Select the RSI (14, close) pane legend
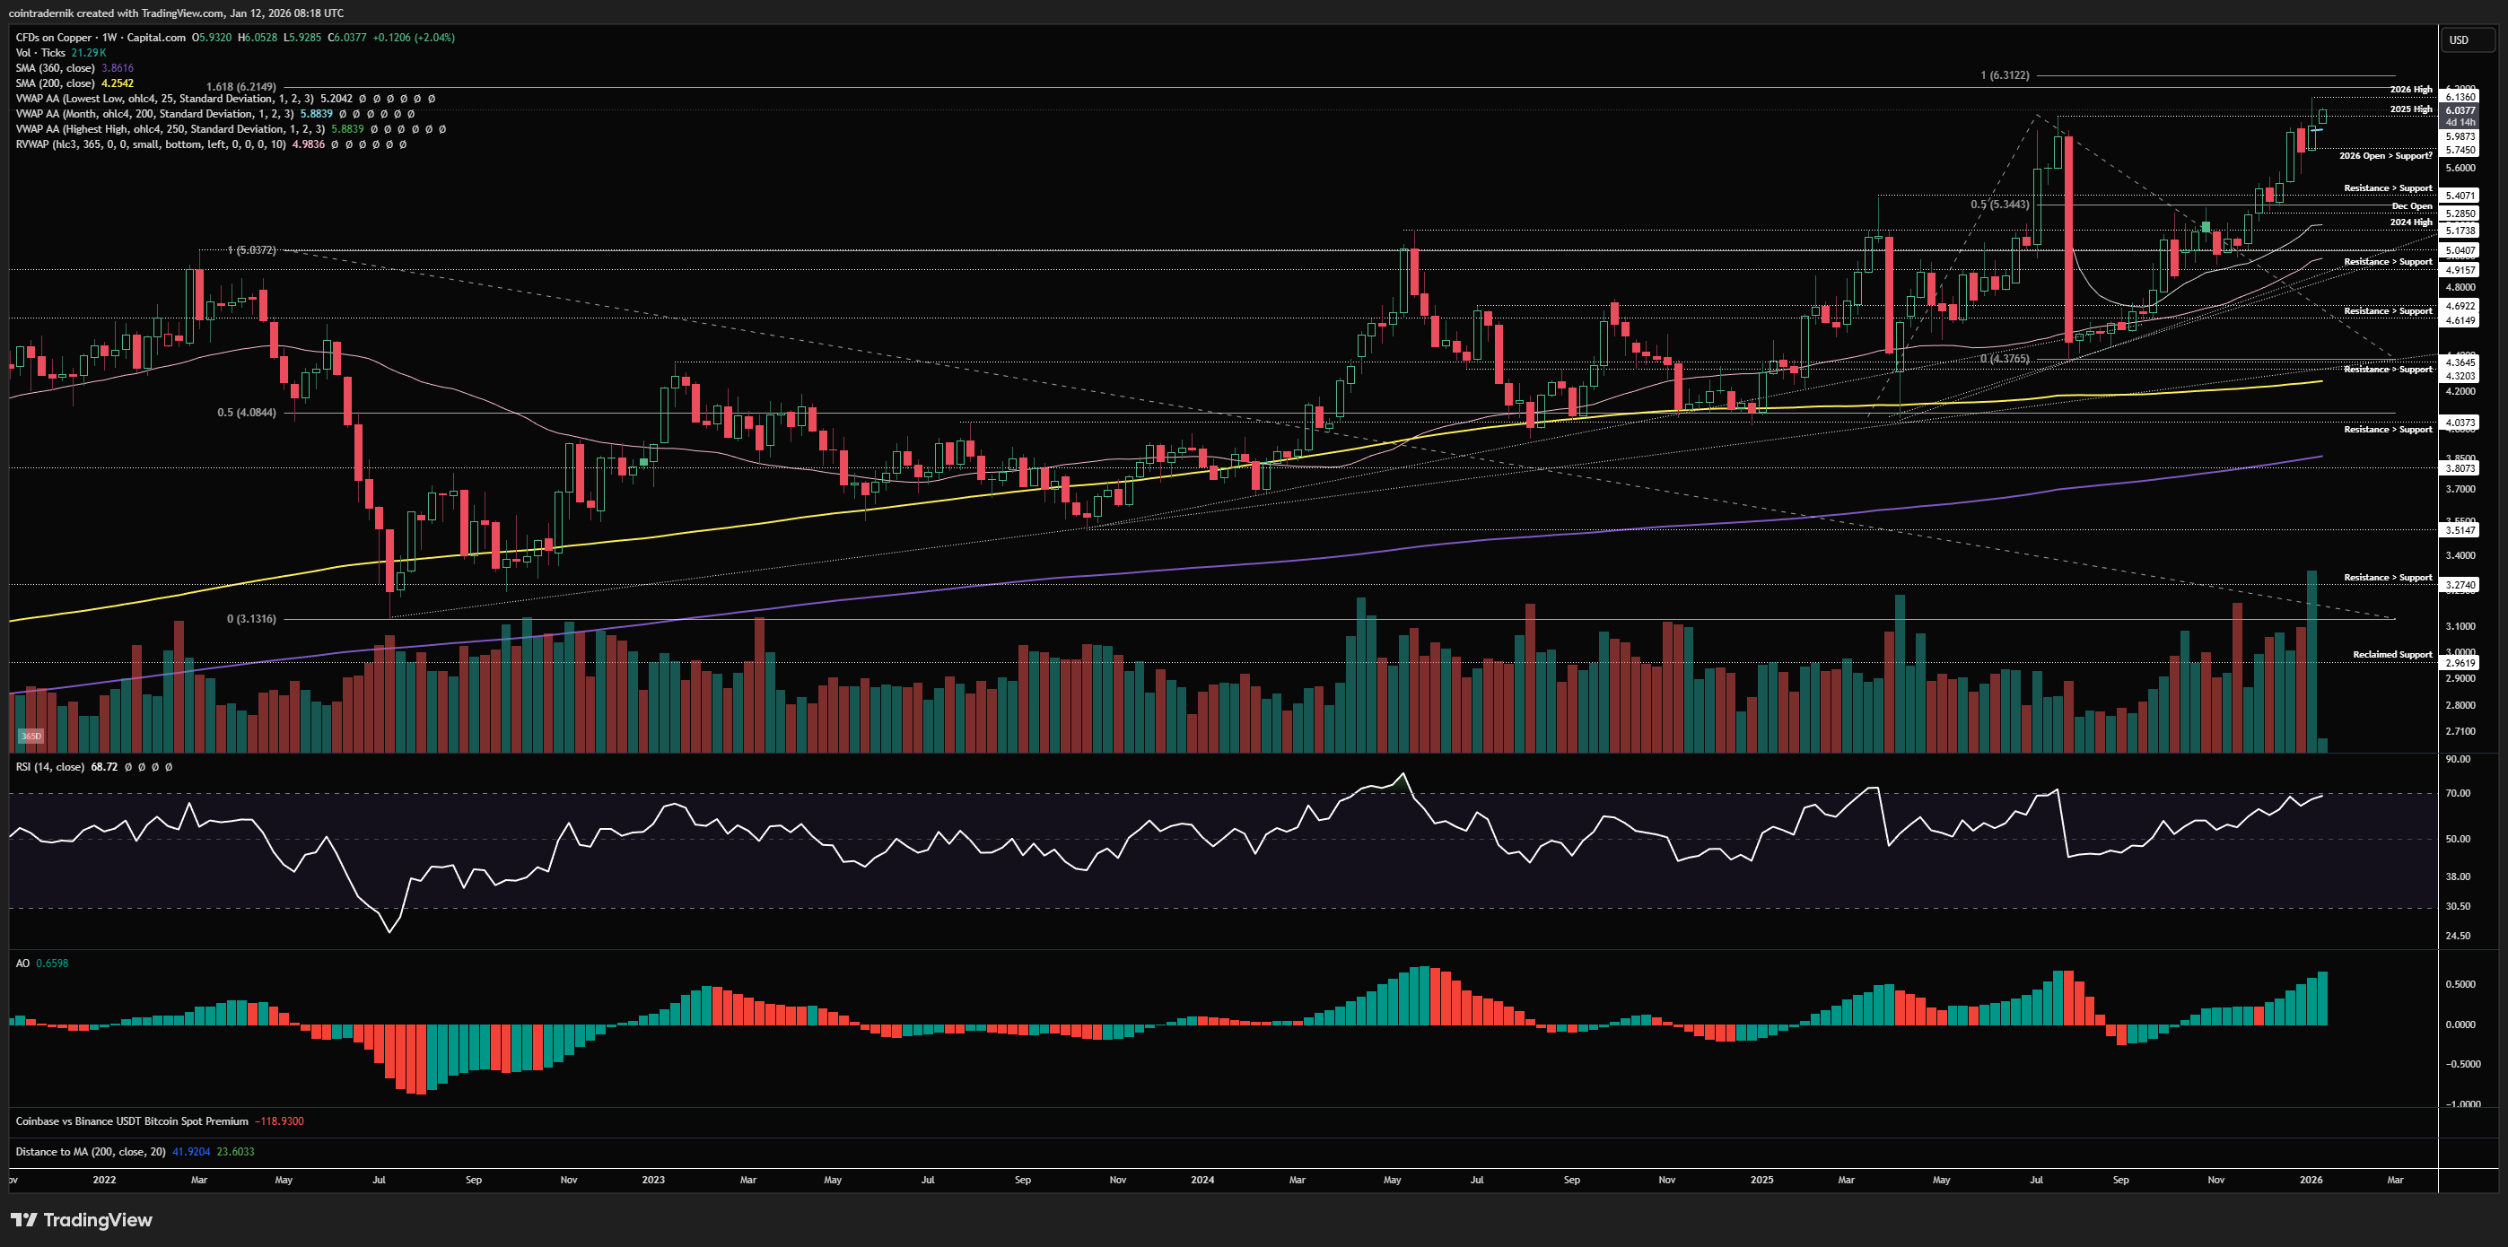 tap(49, 767)
